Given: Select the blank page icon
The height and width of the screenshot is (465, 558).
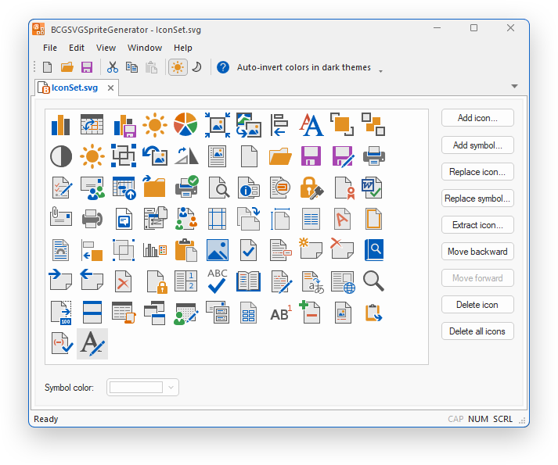Looking at the screenshot, I should pyautogui.click(x=249, y=156).
